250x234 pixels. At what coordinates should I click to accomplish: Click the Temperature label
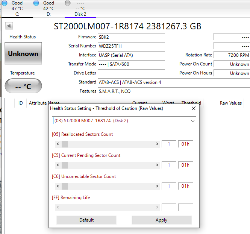pos(23,73)
